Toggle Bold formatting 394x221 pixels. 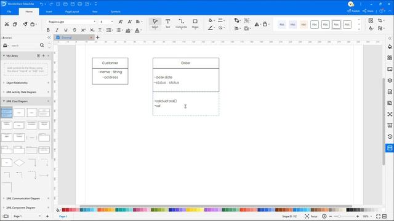pyautogui.click(x=48, y=30)
